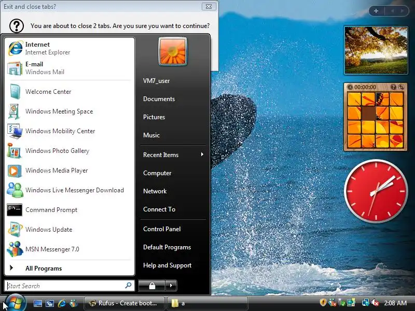Click the muted volume tray icon
Screen dimensions: 415x311
pyautogui.click(x=375, y=303)
